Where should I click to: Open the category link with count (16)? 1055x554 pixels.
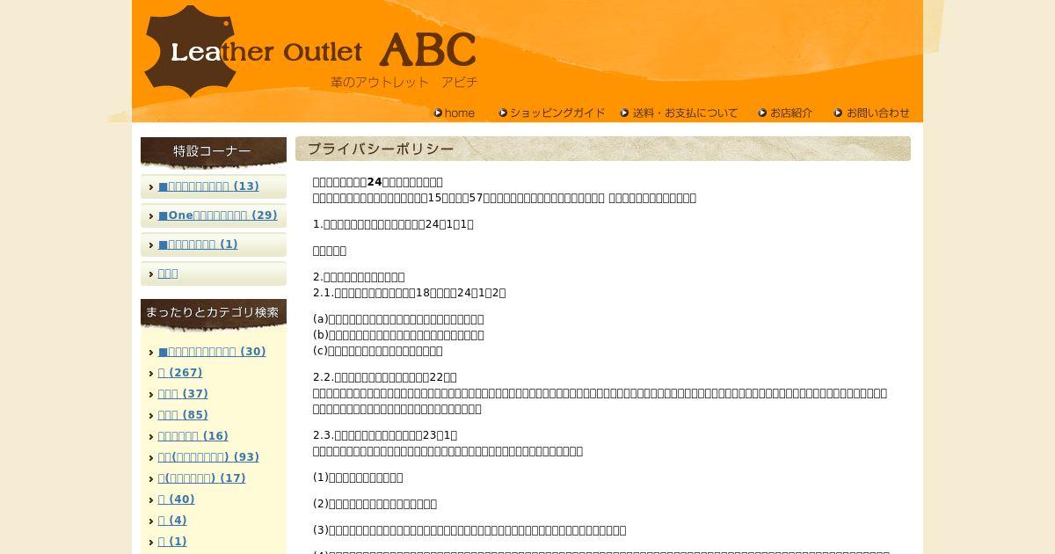coord(193,436)
